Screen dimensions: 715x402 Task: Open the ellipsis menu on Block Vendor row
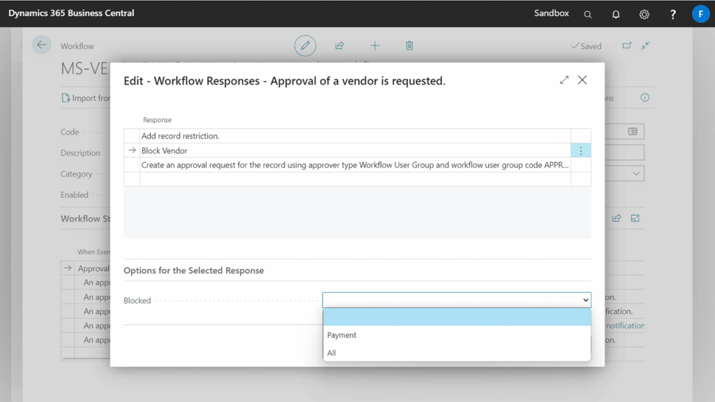(581, 150)
